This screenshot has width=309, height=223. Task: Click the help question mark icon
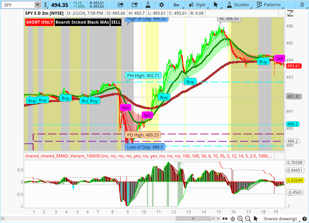pos(304,219)
